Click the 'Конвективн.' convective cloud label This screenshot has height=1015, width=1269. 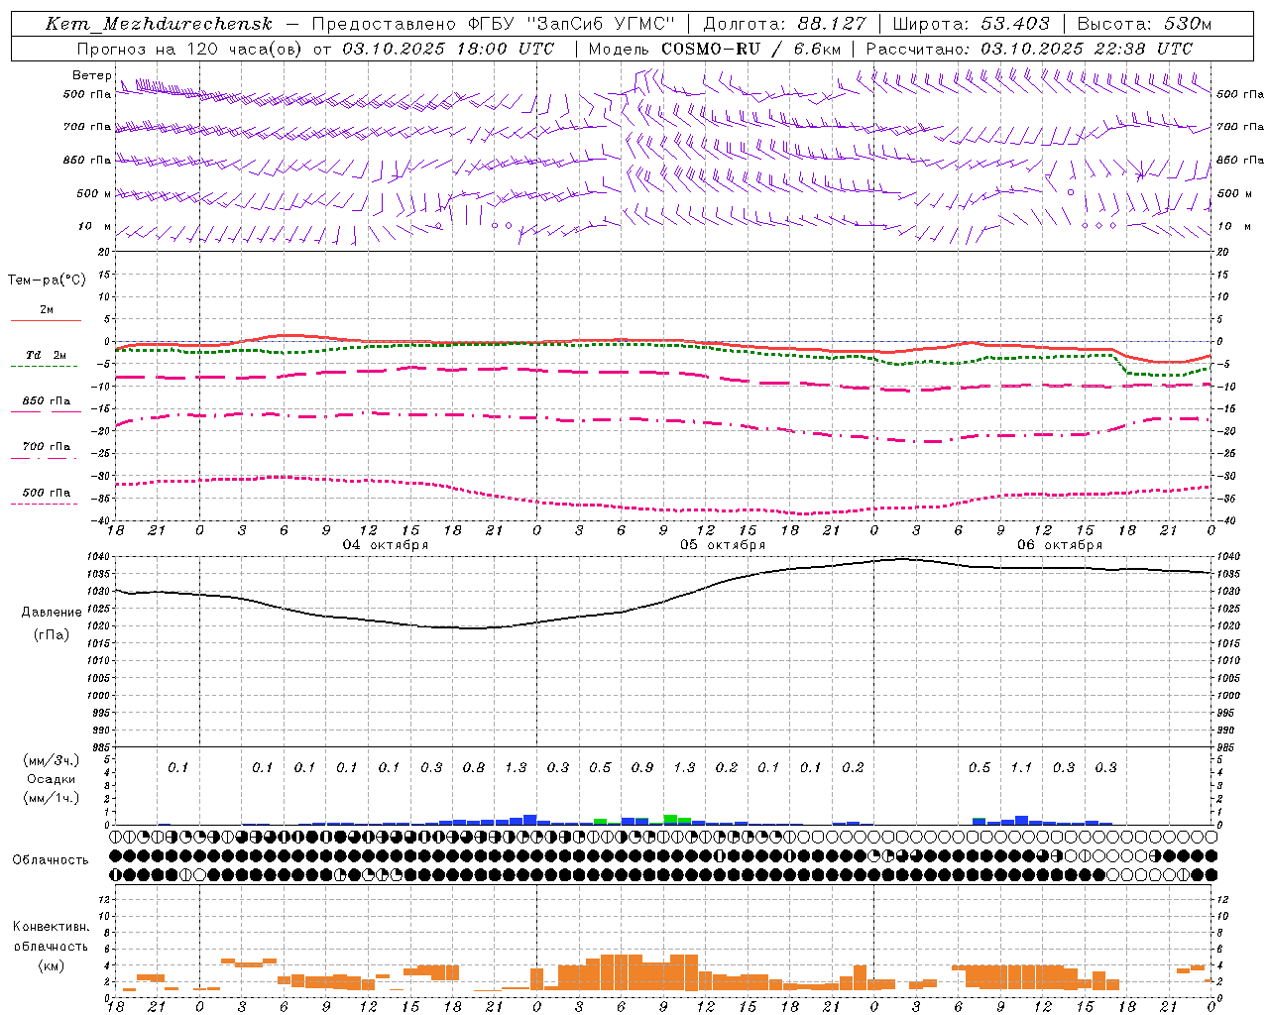[x=52, y=927]
